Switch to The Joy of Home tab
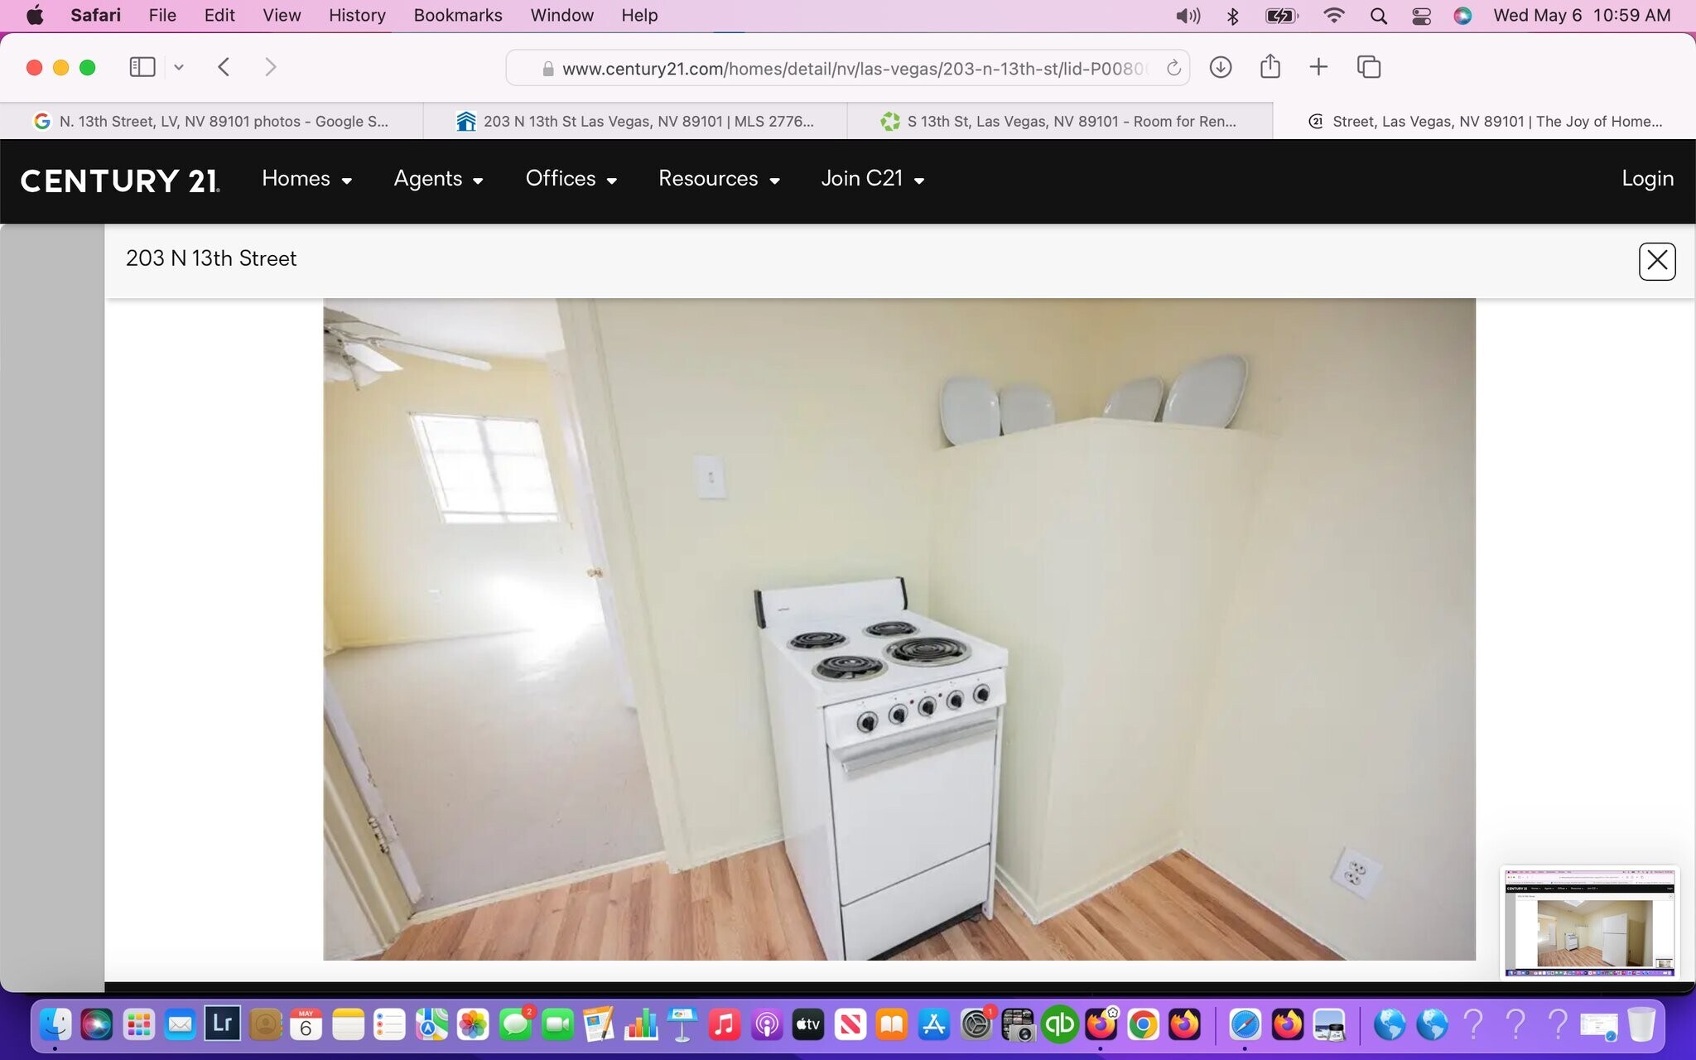Screen dimensions: 1696x1060 pyautogui.click(x=1484, y=121)
